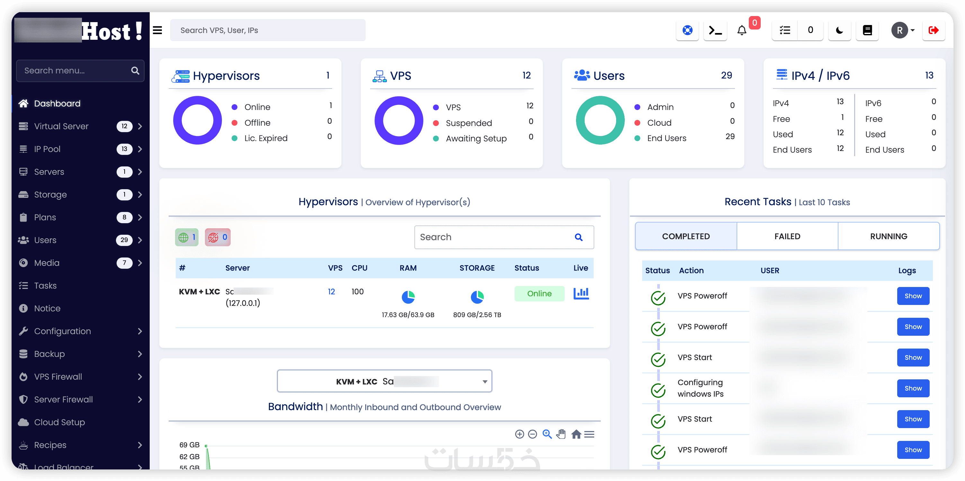Toggle online hypervisors filter badge

point(187,237)
